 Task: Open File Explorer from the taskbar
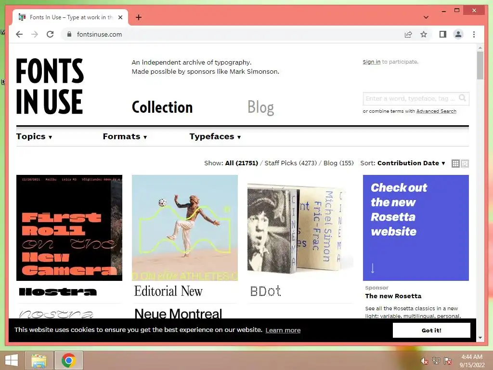39,360
